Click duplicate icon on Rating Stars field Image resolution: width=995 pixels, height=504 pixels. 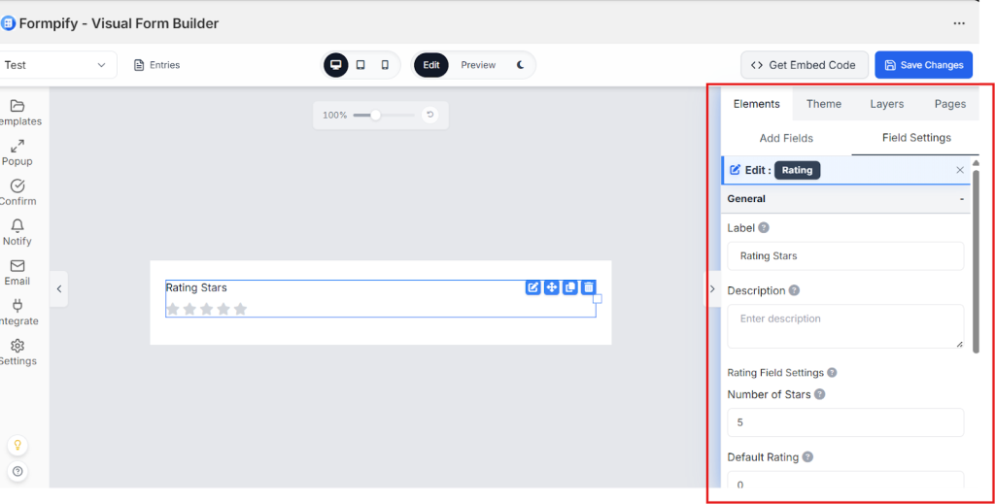pyautogui.click(x=570, y=287)
